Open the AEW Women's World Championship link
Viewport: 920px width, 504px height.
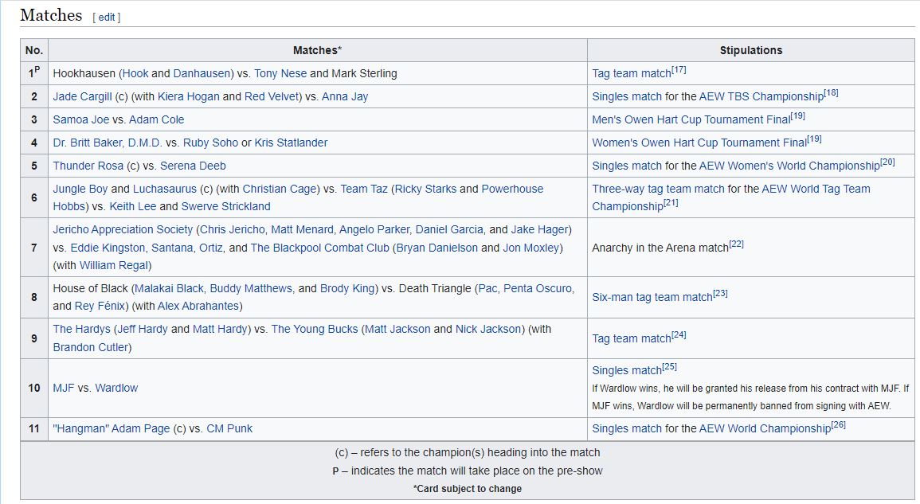tap(789, 166)
